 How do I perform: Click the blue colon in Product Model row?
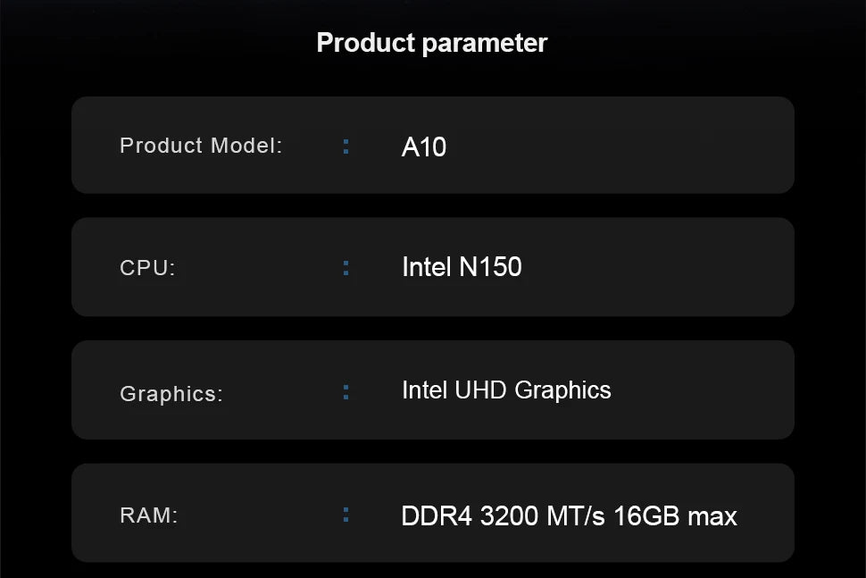(346, 146)
